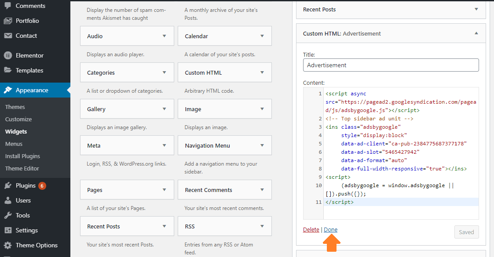Image resolution: width=494 pixels, height=257 pixels.
Task: Click the Saved button
Action: [467, 232]
